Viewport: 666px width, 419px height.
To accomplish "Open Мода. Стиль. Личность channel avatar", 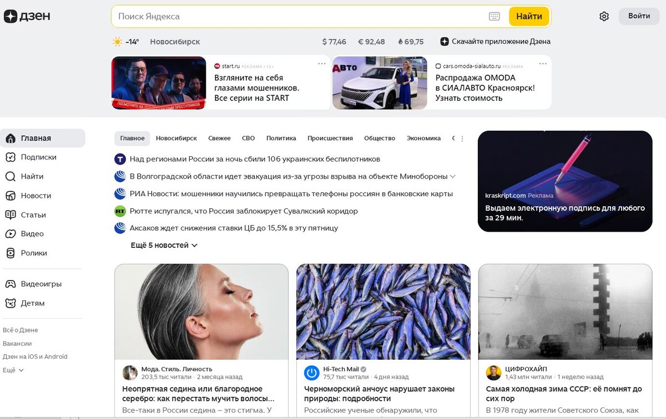I will (x=130, y=372).
